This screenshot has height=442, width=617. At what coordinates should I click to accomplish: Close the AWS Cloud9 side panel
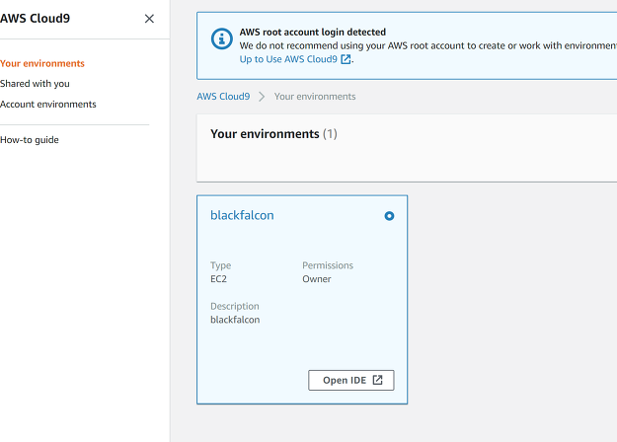pyautogui.click(x=149, y=19)
